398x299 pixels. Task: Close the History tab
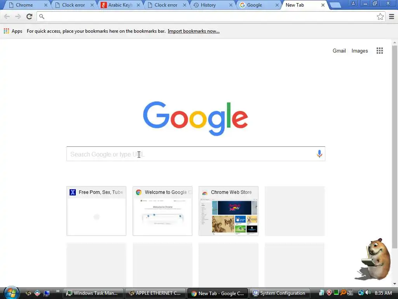(x=230, y=5)
